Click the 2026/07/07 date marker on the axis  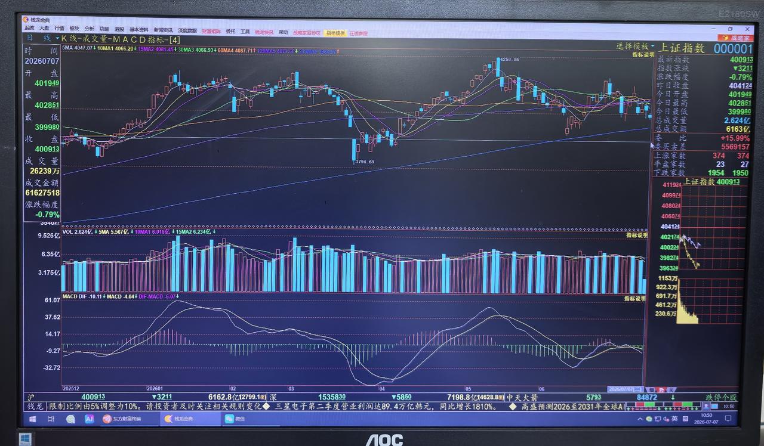tap(624, 389)
